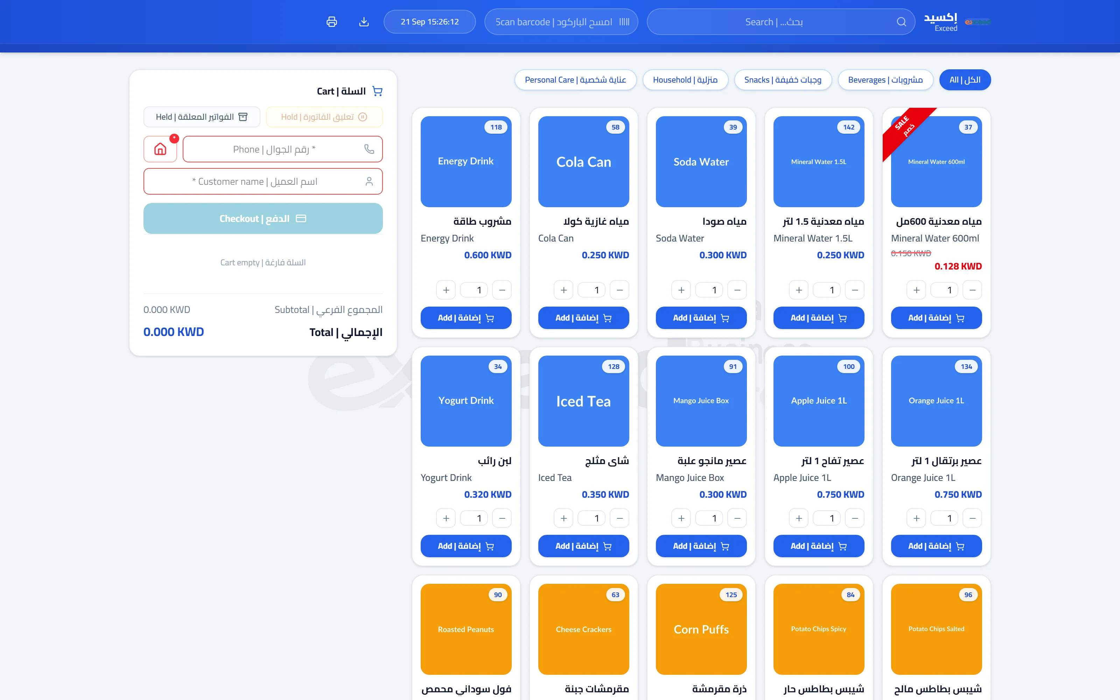Open the Held invoices list

pos(202,117)
